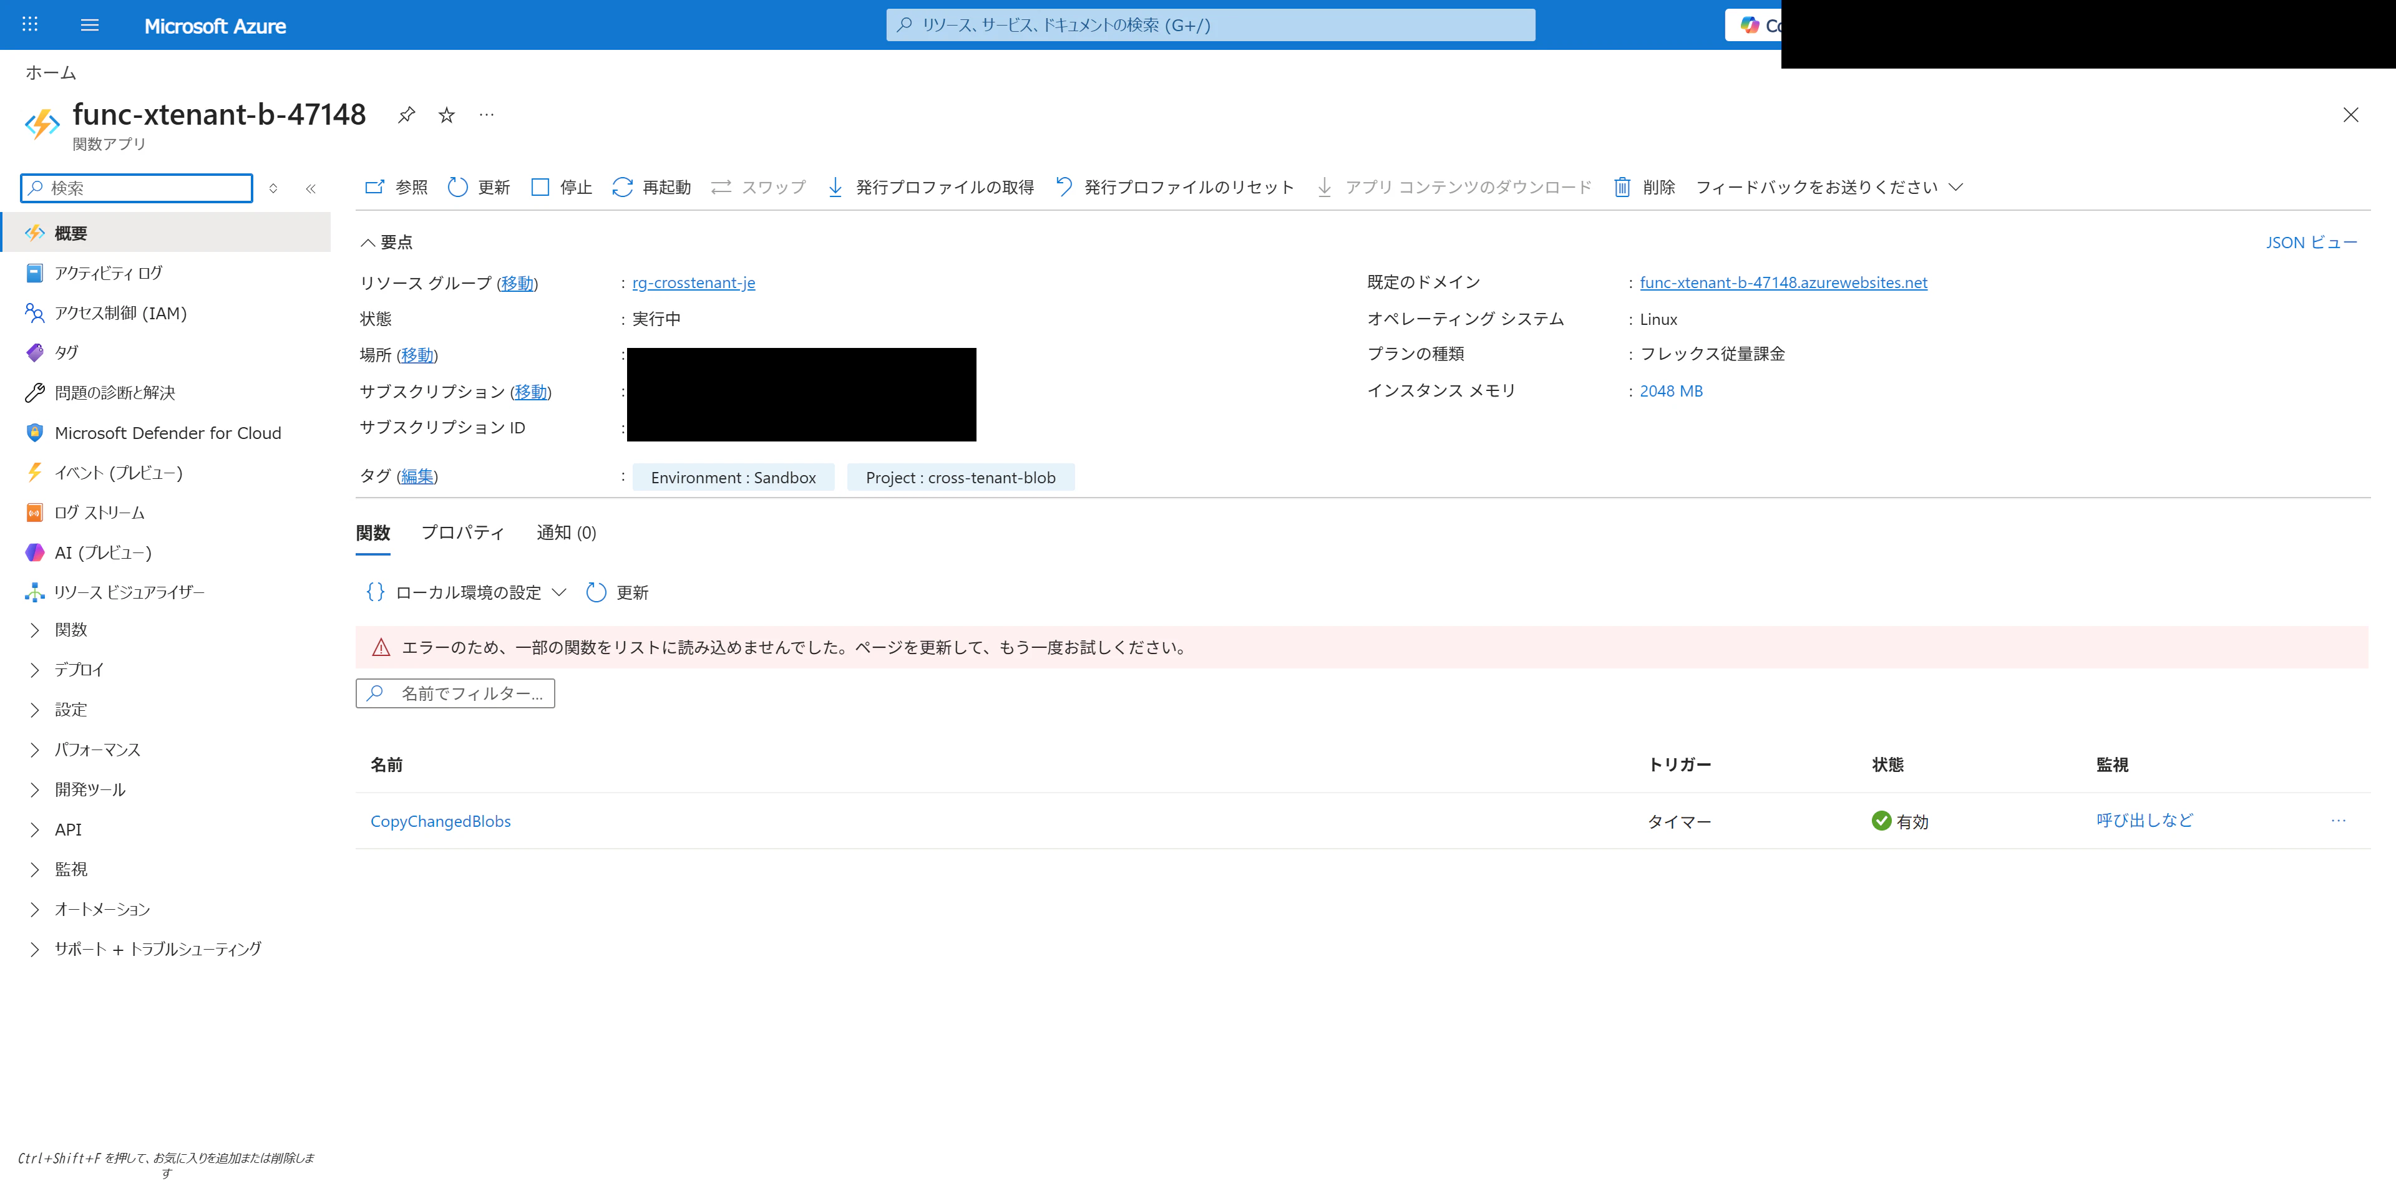Click 移動 link next to サブスクリプション

click(530, 392)
